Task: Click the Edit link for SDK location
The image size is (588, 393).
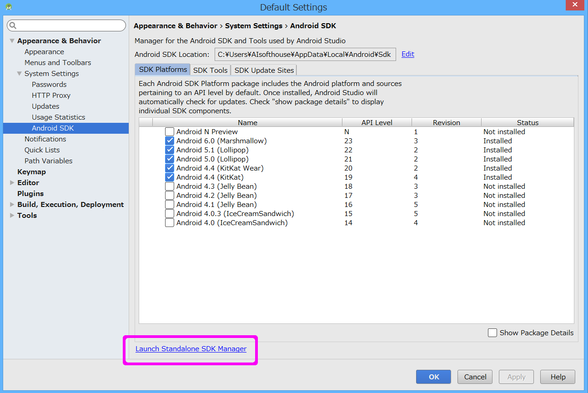Action: point(408,54)
